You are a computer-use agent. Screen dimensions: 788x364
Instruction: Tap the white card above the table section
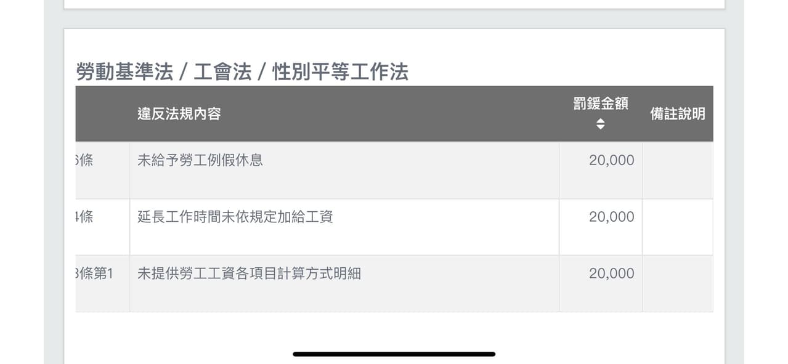pyautogui.click(x=394, y=4)
